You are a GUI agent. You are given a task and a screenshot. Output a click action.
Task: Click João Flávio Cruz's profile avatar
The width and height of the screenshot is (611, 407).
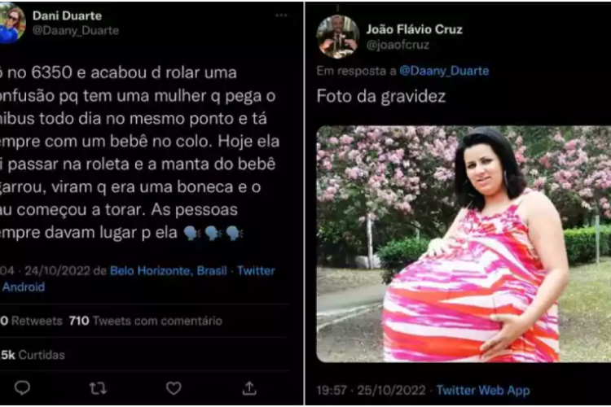tap(337, 37)
